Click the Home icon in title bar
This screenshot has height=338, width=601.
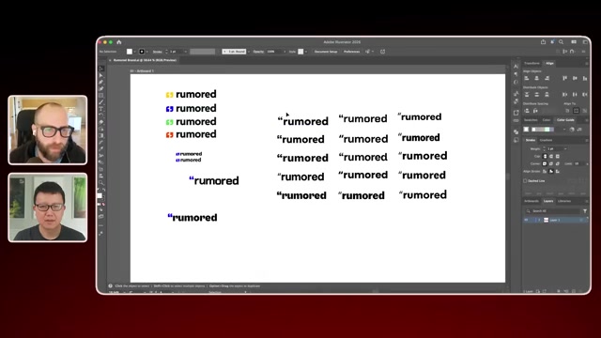tap(119, 42)
